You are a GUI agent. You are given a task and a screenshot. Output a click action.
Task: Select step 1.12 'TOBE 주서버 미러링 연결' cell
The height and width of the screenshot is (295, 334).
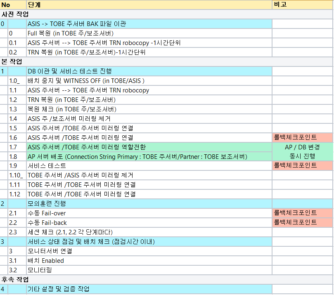(149, 194)
